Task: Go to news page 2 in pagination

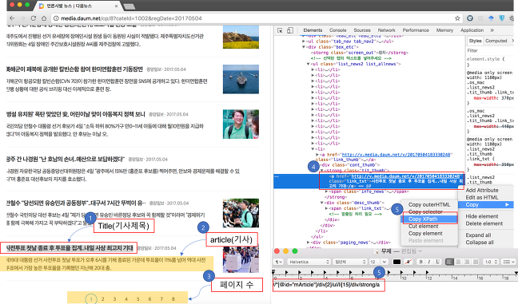Action: click(103, 299)
